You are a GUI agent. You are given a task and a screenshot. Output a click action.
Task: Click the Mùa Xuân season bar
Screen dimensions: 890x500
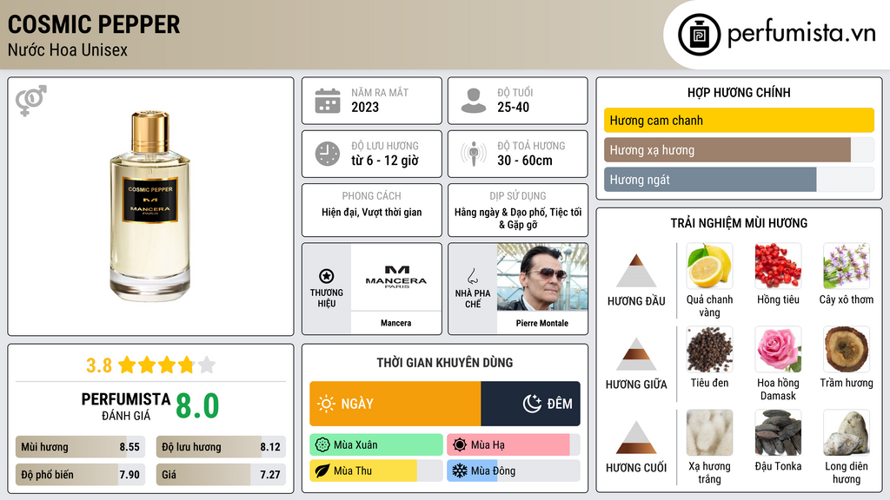point(376,445)
